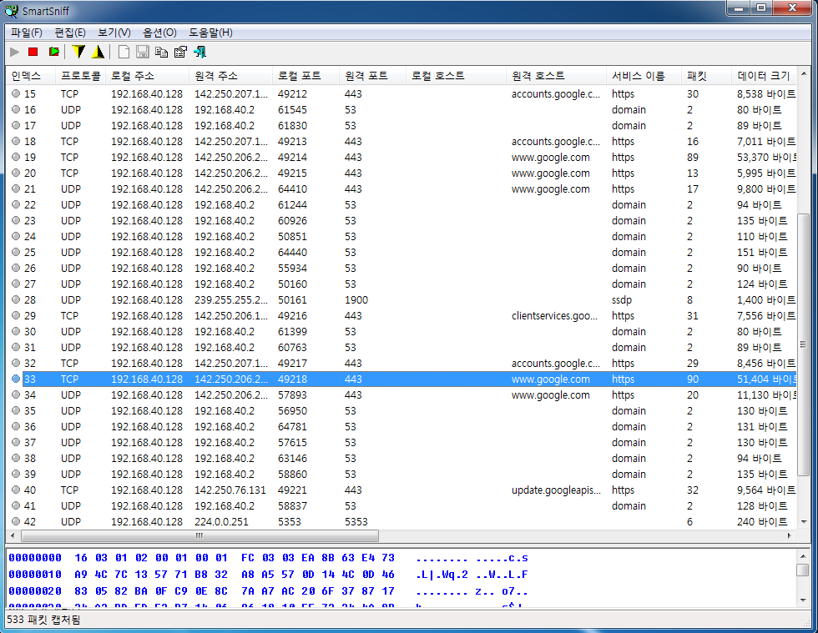
Task: Click the green-arrow clear and restart capture icon
Action: coord(53,53)
